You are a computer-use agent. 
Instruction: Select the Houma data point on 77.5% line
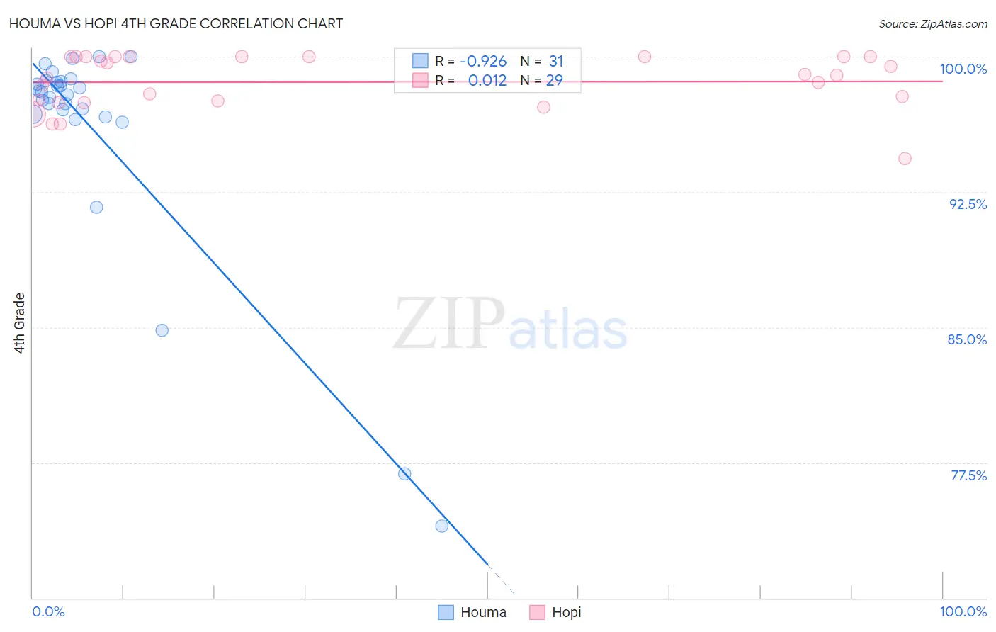[404, 473]
